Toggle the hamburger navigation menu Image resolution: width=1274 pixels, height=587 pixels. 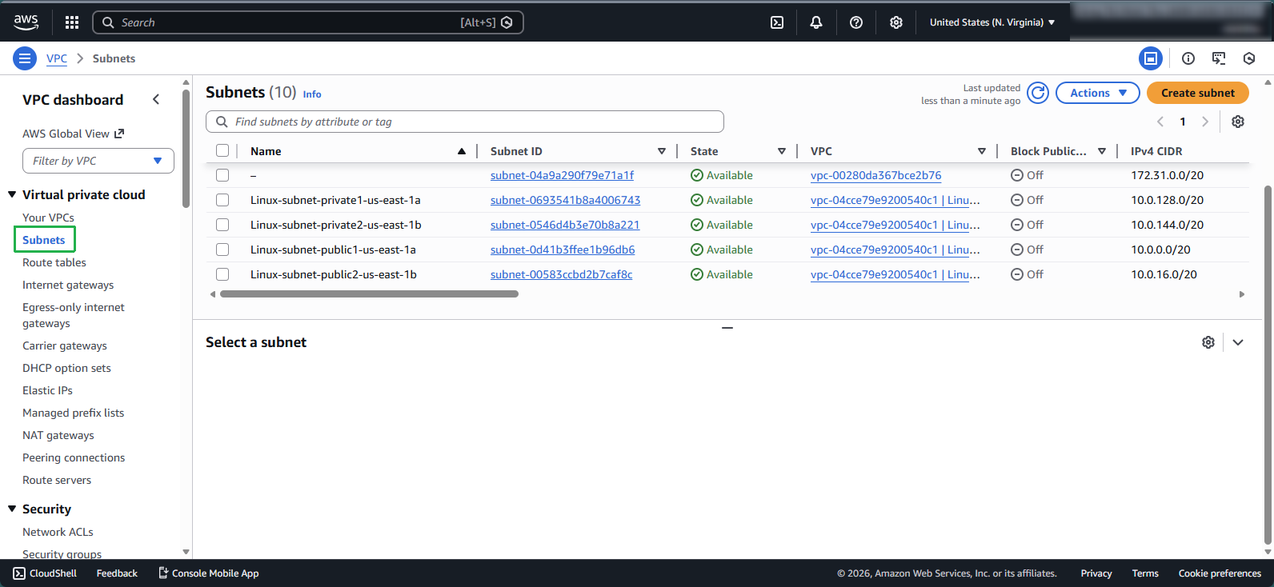pos(25,58)
